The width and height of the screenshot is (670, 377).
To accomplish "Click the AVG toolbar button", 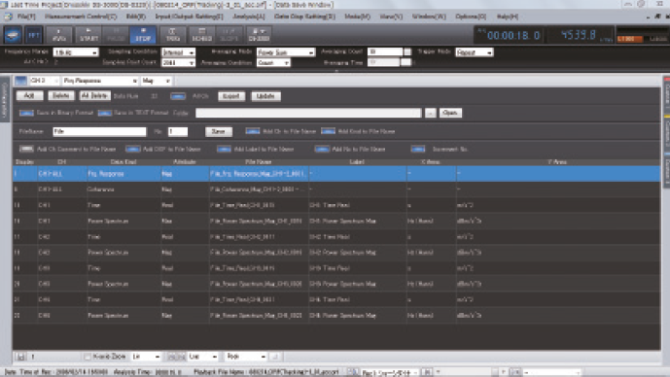I will click(x=59, y=35).
